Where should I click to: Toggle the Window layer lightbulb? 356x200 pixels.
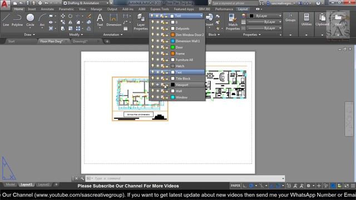point(152,97)
